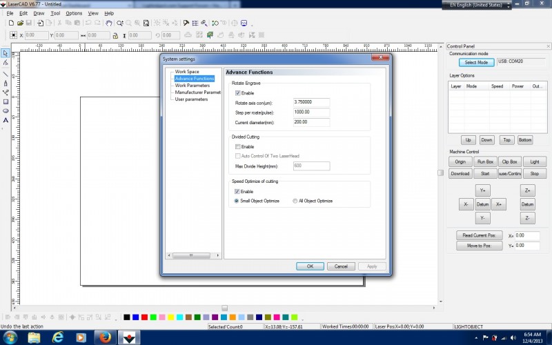Image resolution: width=552 pixels, height=345 pixels.
Task: Disable the Rotate Engrave Enable checkbox
Action: (238, 92)
